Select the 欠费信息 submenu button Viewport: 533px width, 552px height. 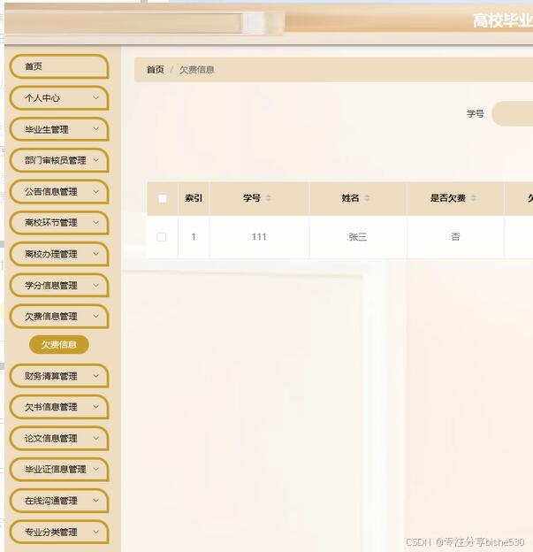59,344
